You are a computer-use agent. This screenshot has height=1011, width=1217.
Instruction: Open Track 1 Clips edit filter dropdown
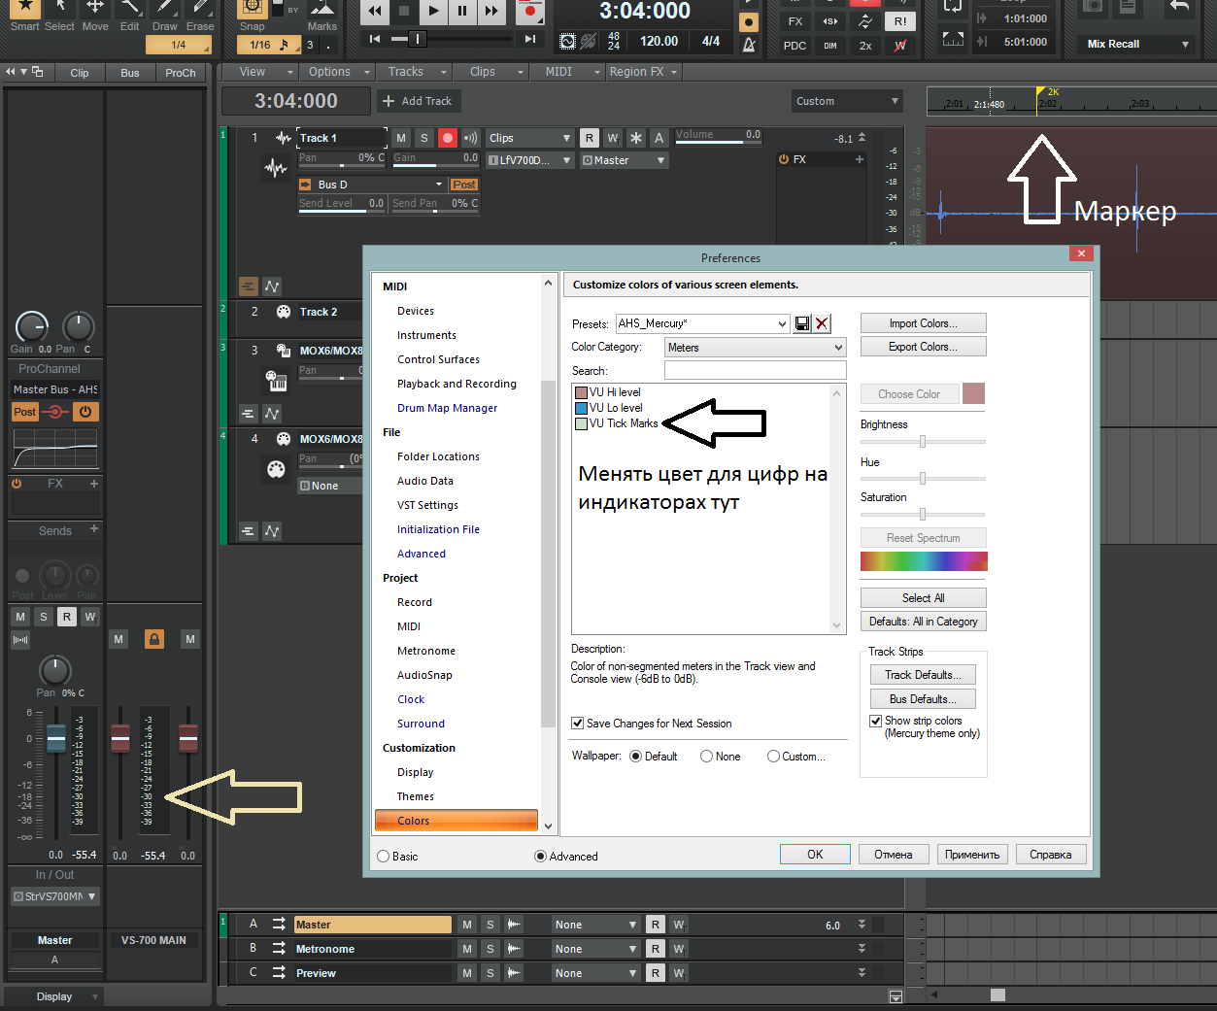coord(530,138)
